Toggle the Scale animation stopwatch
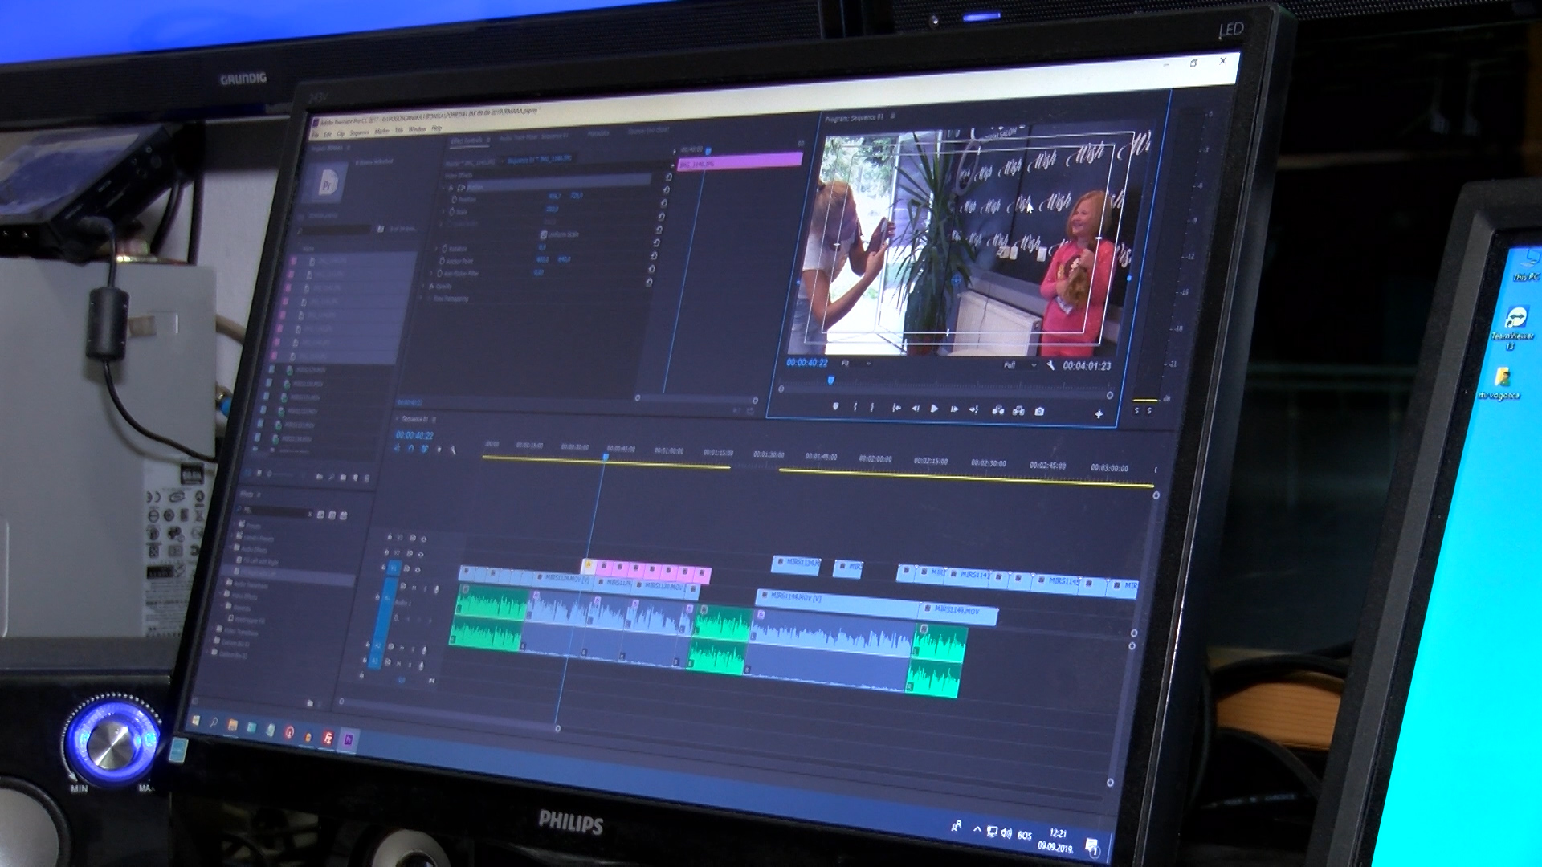 (x=452, y=212)
